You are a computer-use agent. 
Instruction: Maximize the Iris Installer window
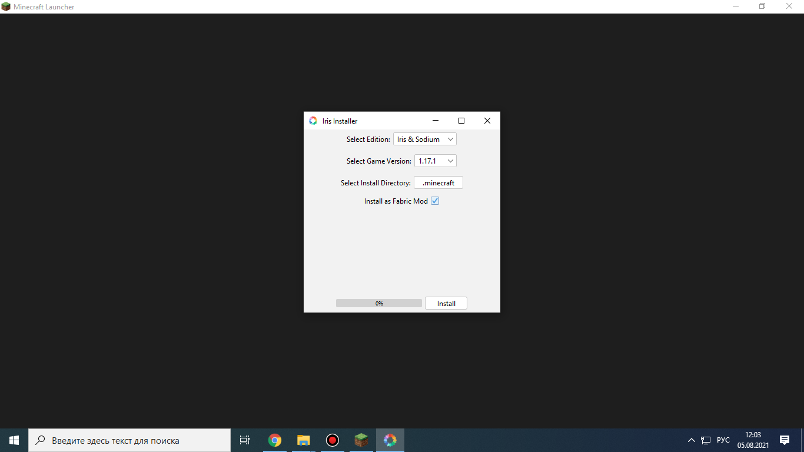pos(461,121)
